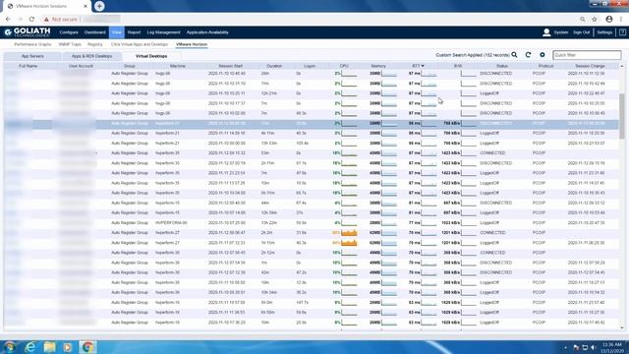Click the HVPERFORM-06 machine cell
Image resolution: width=629 pixels, height=354 pixels.
tap(171, 223)
